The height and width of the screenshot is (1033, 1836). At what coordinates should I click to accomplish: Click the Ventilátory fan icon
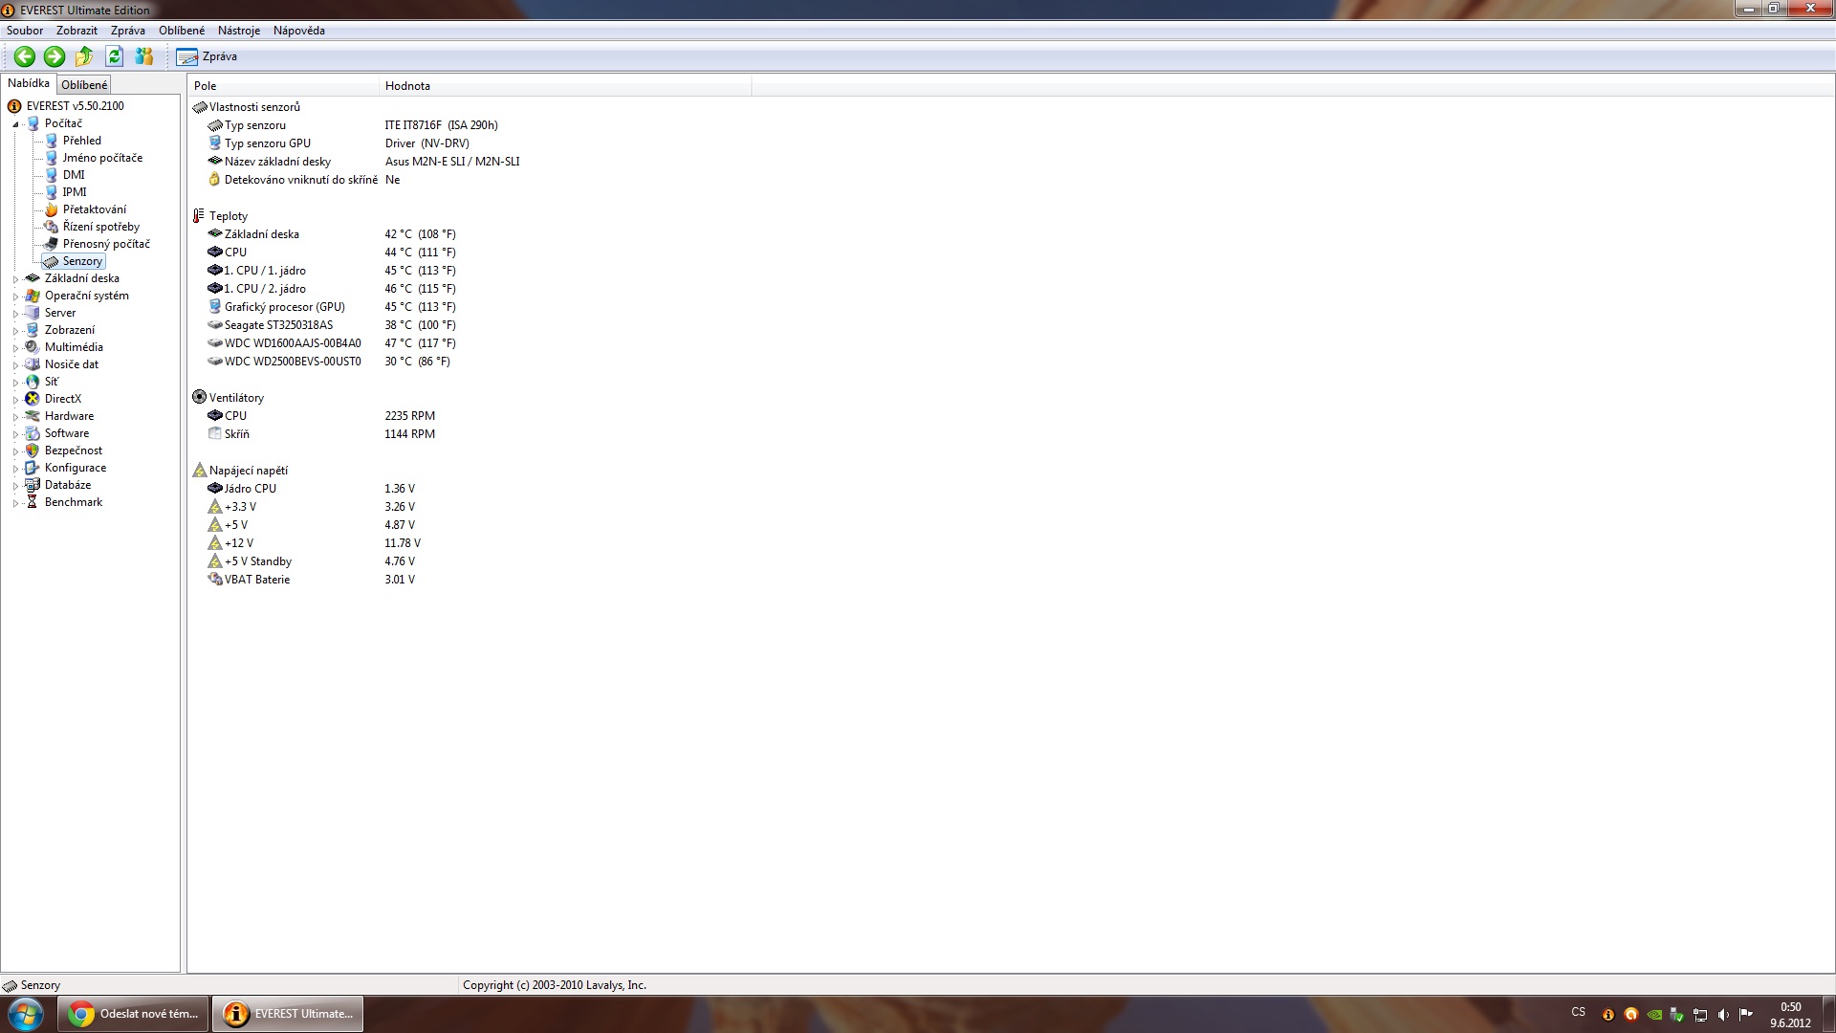(x=199, y=398)
